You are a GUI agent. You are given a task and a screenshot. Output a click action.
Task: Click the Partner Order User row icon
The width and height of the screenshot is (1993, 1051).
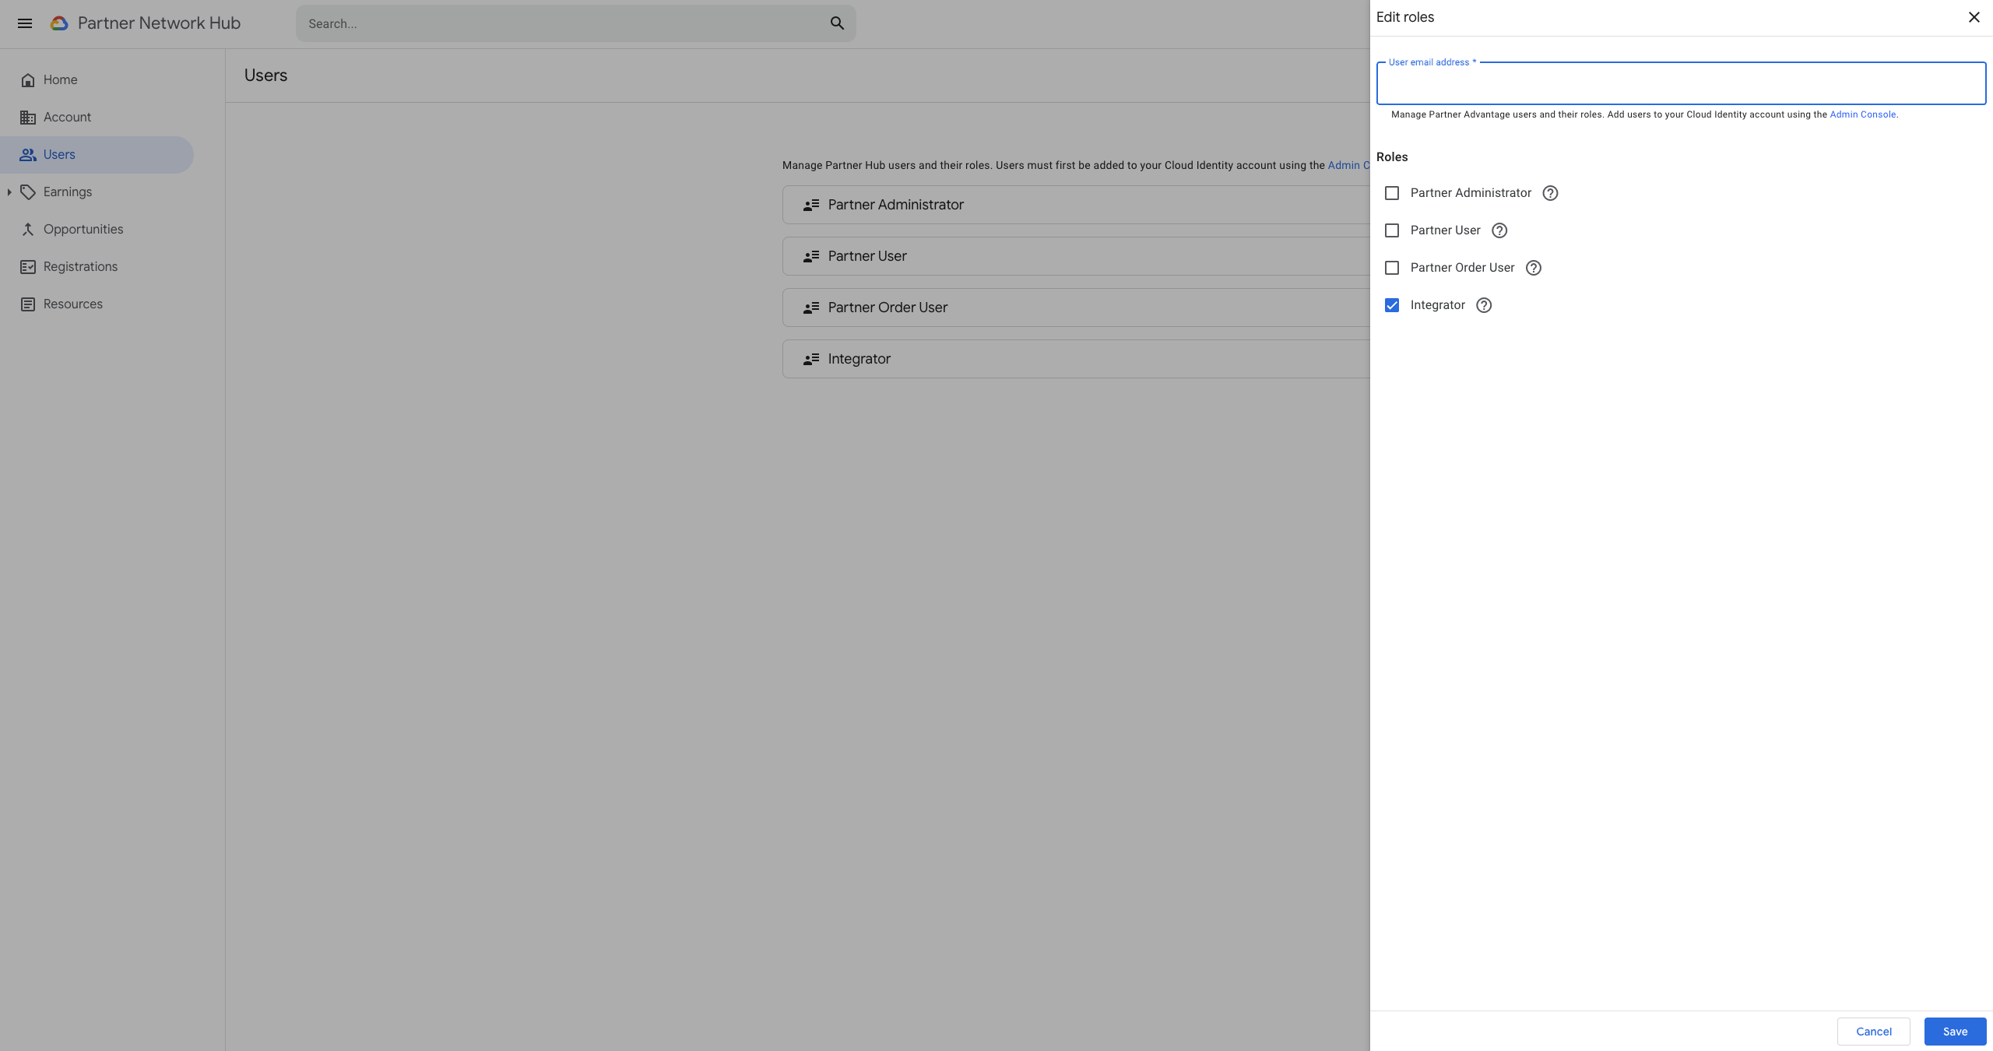pos(811,308)
